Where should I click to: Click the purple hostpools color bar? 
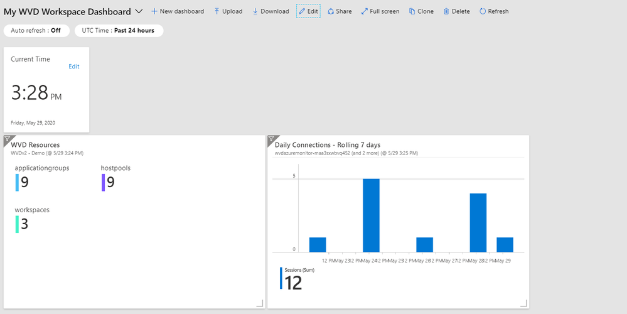103,182
